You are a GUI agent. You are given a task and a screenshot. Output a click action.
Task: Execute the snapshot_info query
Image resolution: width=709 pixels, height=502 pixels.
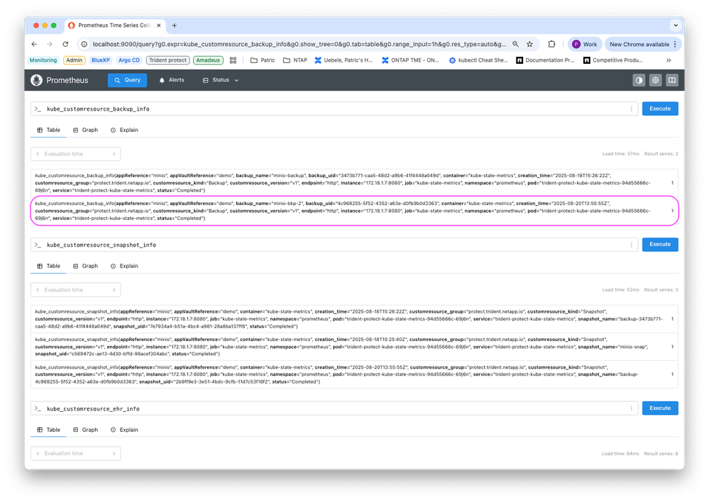click(660, 245)
